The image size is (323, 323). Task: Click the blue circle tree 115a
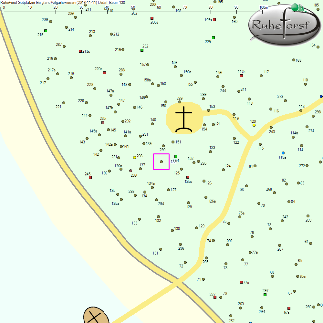click(283, 153)
